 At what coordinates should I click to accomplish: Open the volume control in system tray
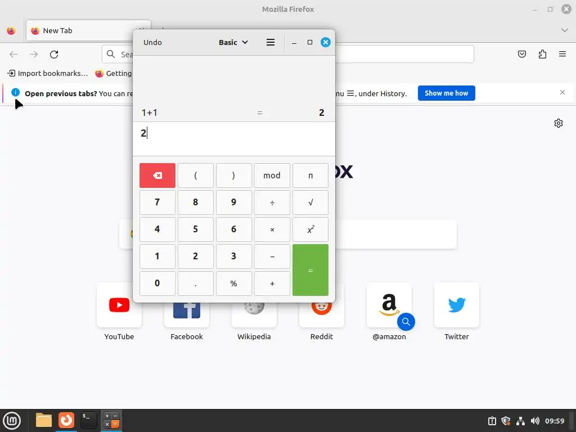(535, 421)
